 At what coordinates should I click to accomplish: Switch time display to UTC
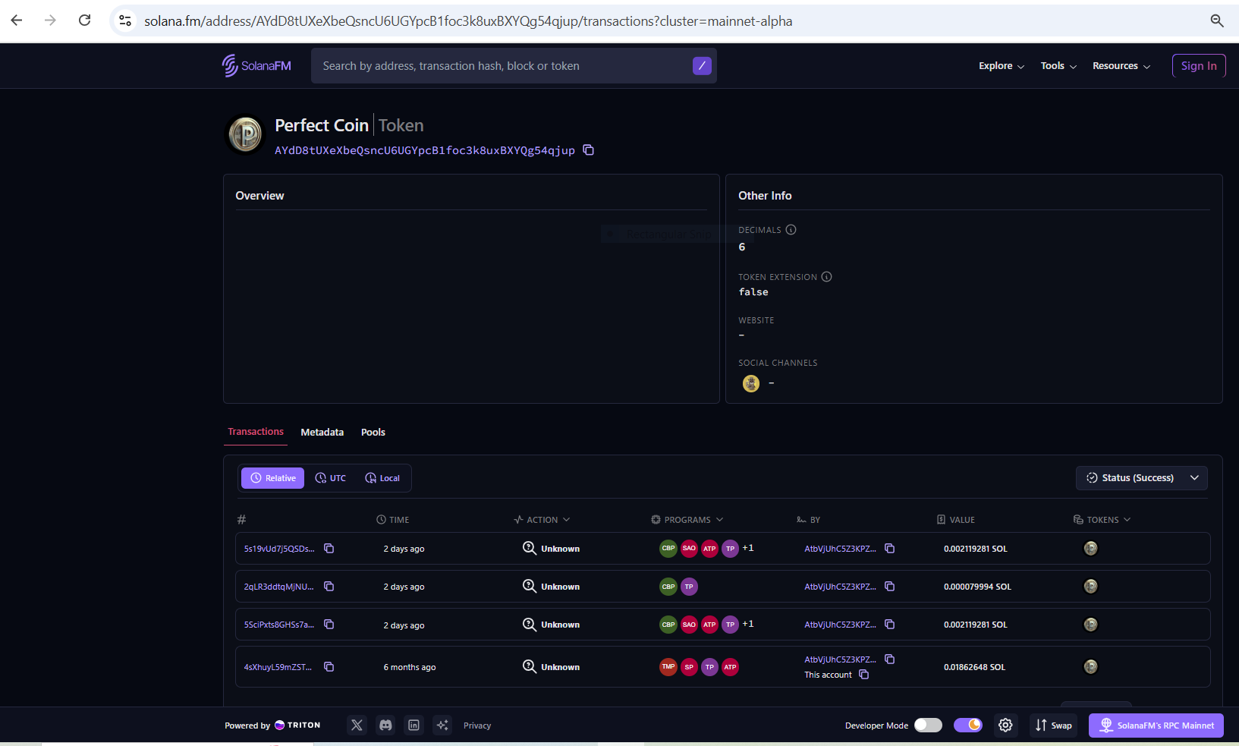click(x=331, y=478)
